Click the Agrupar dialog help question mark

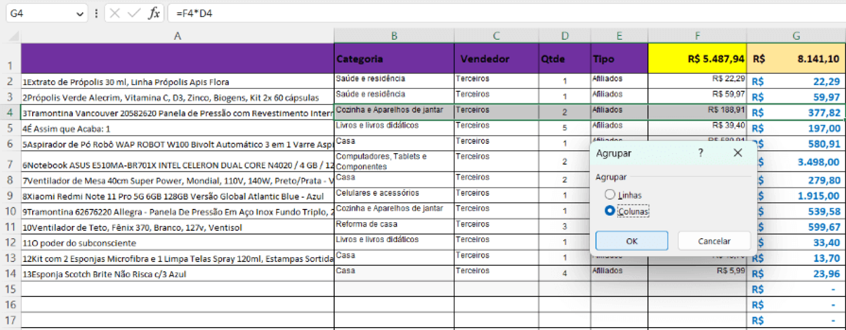701,153
